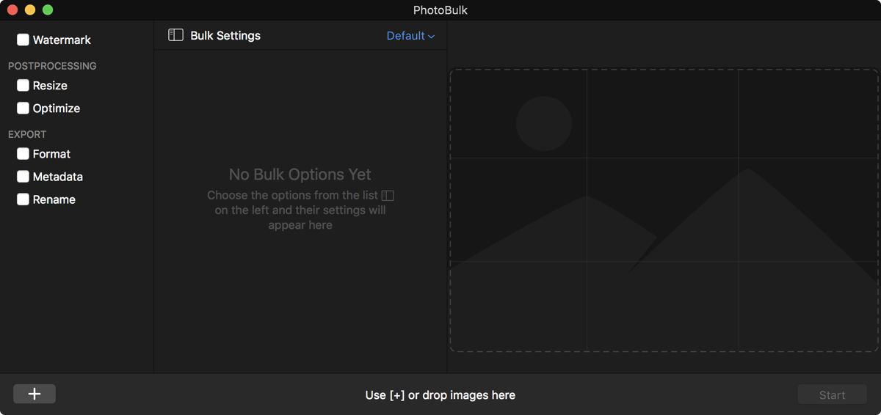881x415 pixels.
Task: Click the sun circle in the preview placeholder
Action: pyautogui.click(x=544, y=123)
